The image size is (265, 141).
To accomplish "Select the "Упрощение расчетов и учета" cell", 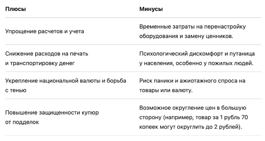I will (x=44, y=31).
